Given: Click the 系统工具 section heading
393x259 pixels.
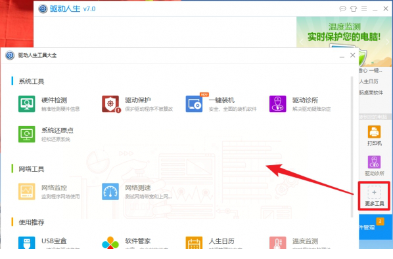Looking at the screenshot, I should point(32,81).
